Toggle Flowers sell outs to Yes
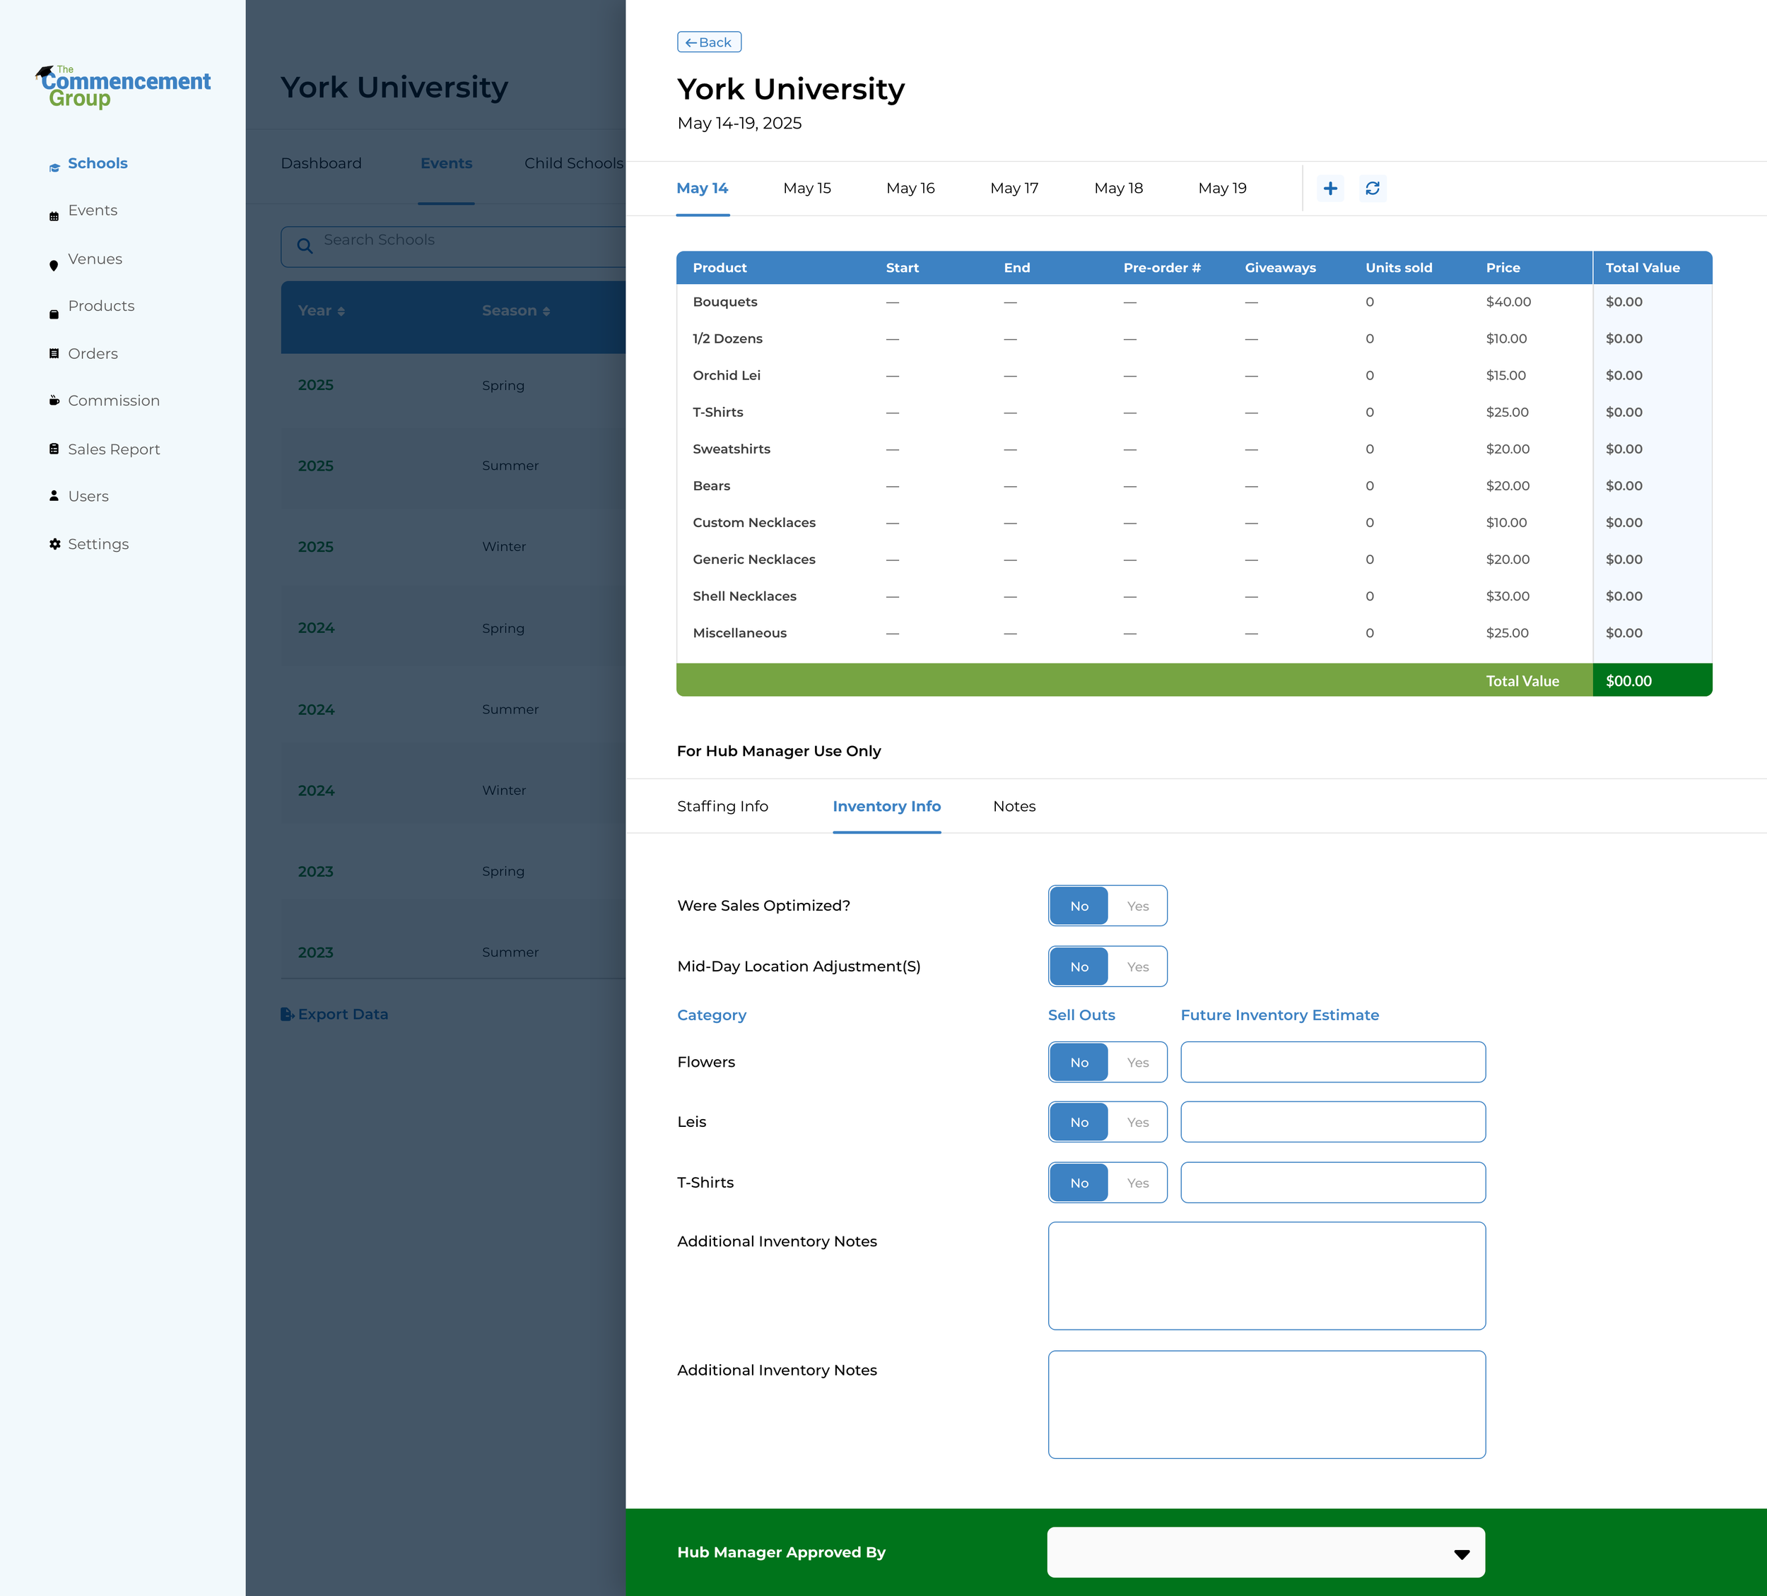 tap(1137, 1063)
